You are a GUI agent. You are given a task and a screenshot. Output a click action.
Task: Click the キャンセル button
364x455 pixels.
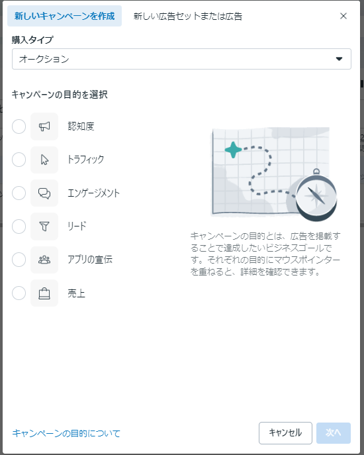pos(285,433)
